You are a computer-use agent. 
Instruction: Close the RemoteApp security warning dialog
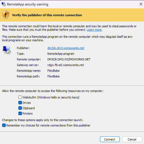[x=141, y=4]
